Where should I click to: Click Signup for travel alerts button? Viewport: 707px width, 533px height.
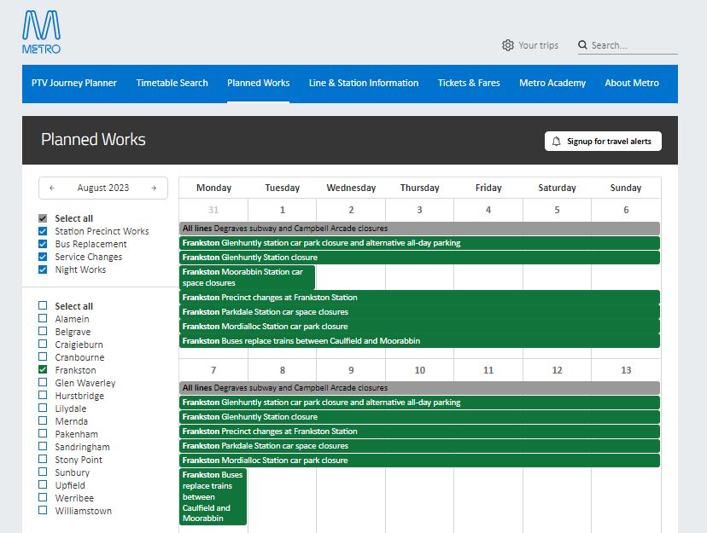[603, 142]
